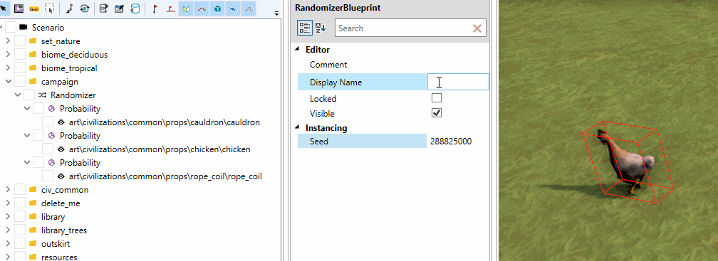Click the eye icon beside chicken entry

coord(61,149)
